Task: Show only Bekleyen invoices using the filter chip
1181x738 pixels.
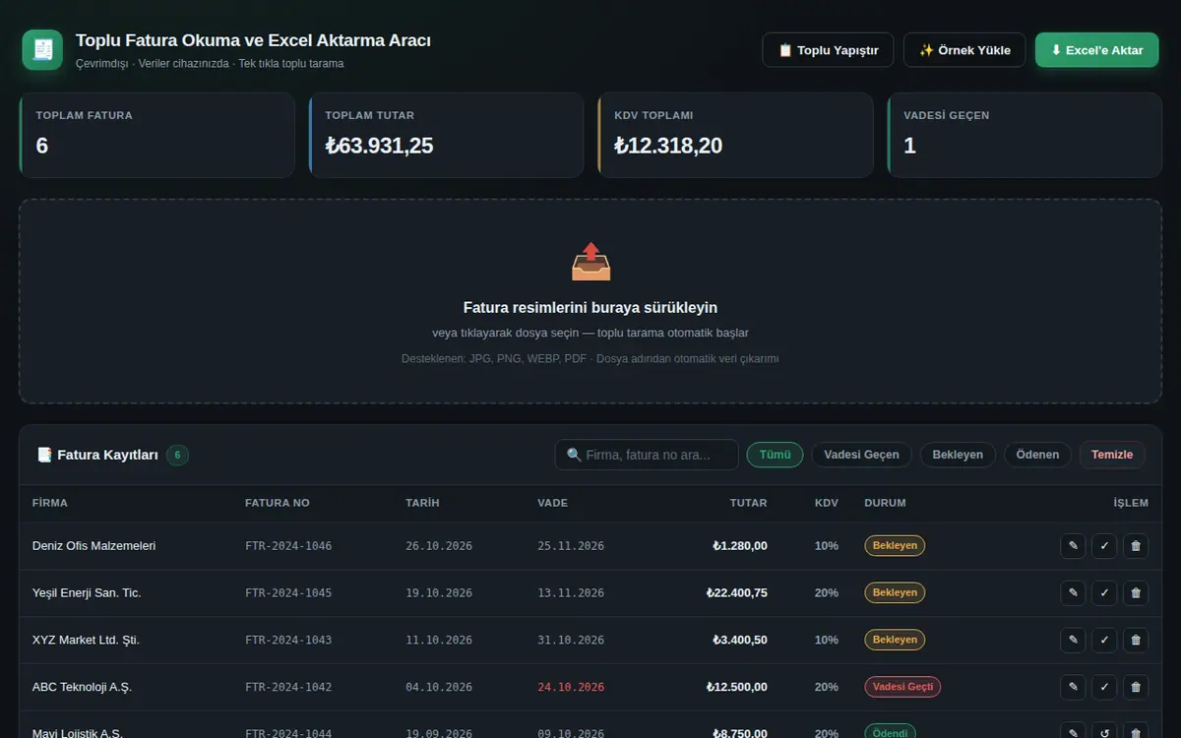Action: (x=958, y=455)
